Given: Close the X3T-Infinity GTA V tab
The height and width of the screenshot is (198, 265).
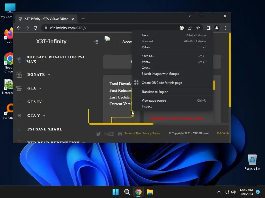Looking at the screenshot, I should pos(73,19).
